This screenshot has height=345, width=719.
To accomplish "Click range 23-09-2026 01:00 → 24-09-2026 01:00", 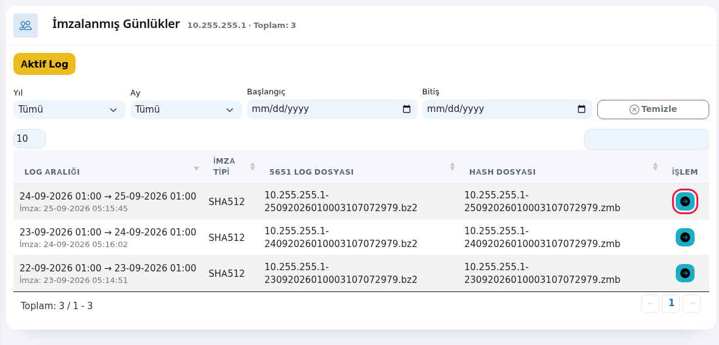I will [108, 232].
